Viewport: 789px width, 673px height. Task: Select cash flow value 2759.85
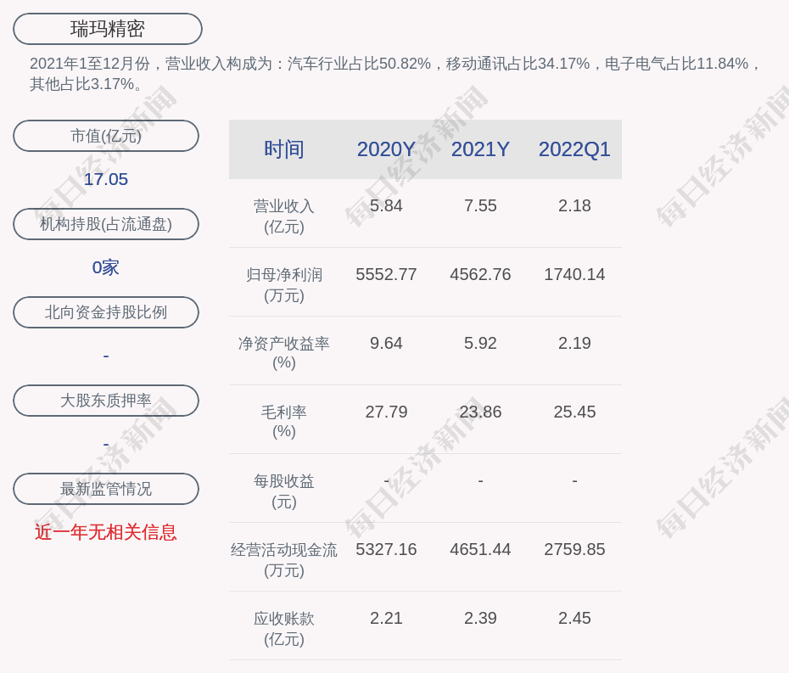click(574, 549)
